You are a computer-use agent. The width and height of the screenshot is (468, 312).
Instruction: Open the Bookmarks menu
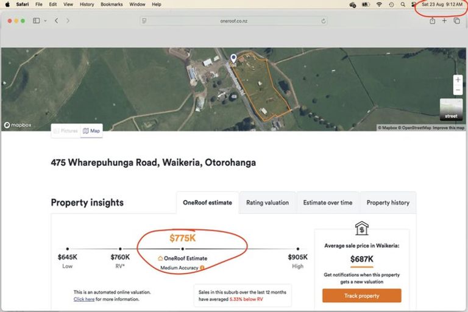tap(112, 4)
